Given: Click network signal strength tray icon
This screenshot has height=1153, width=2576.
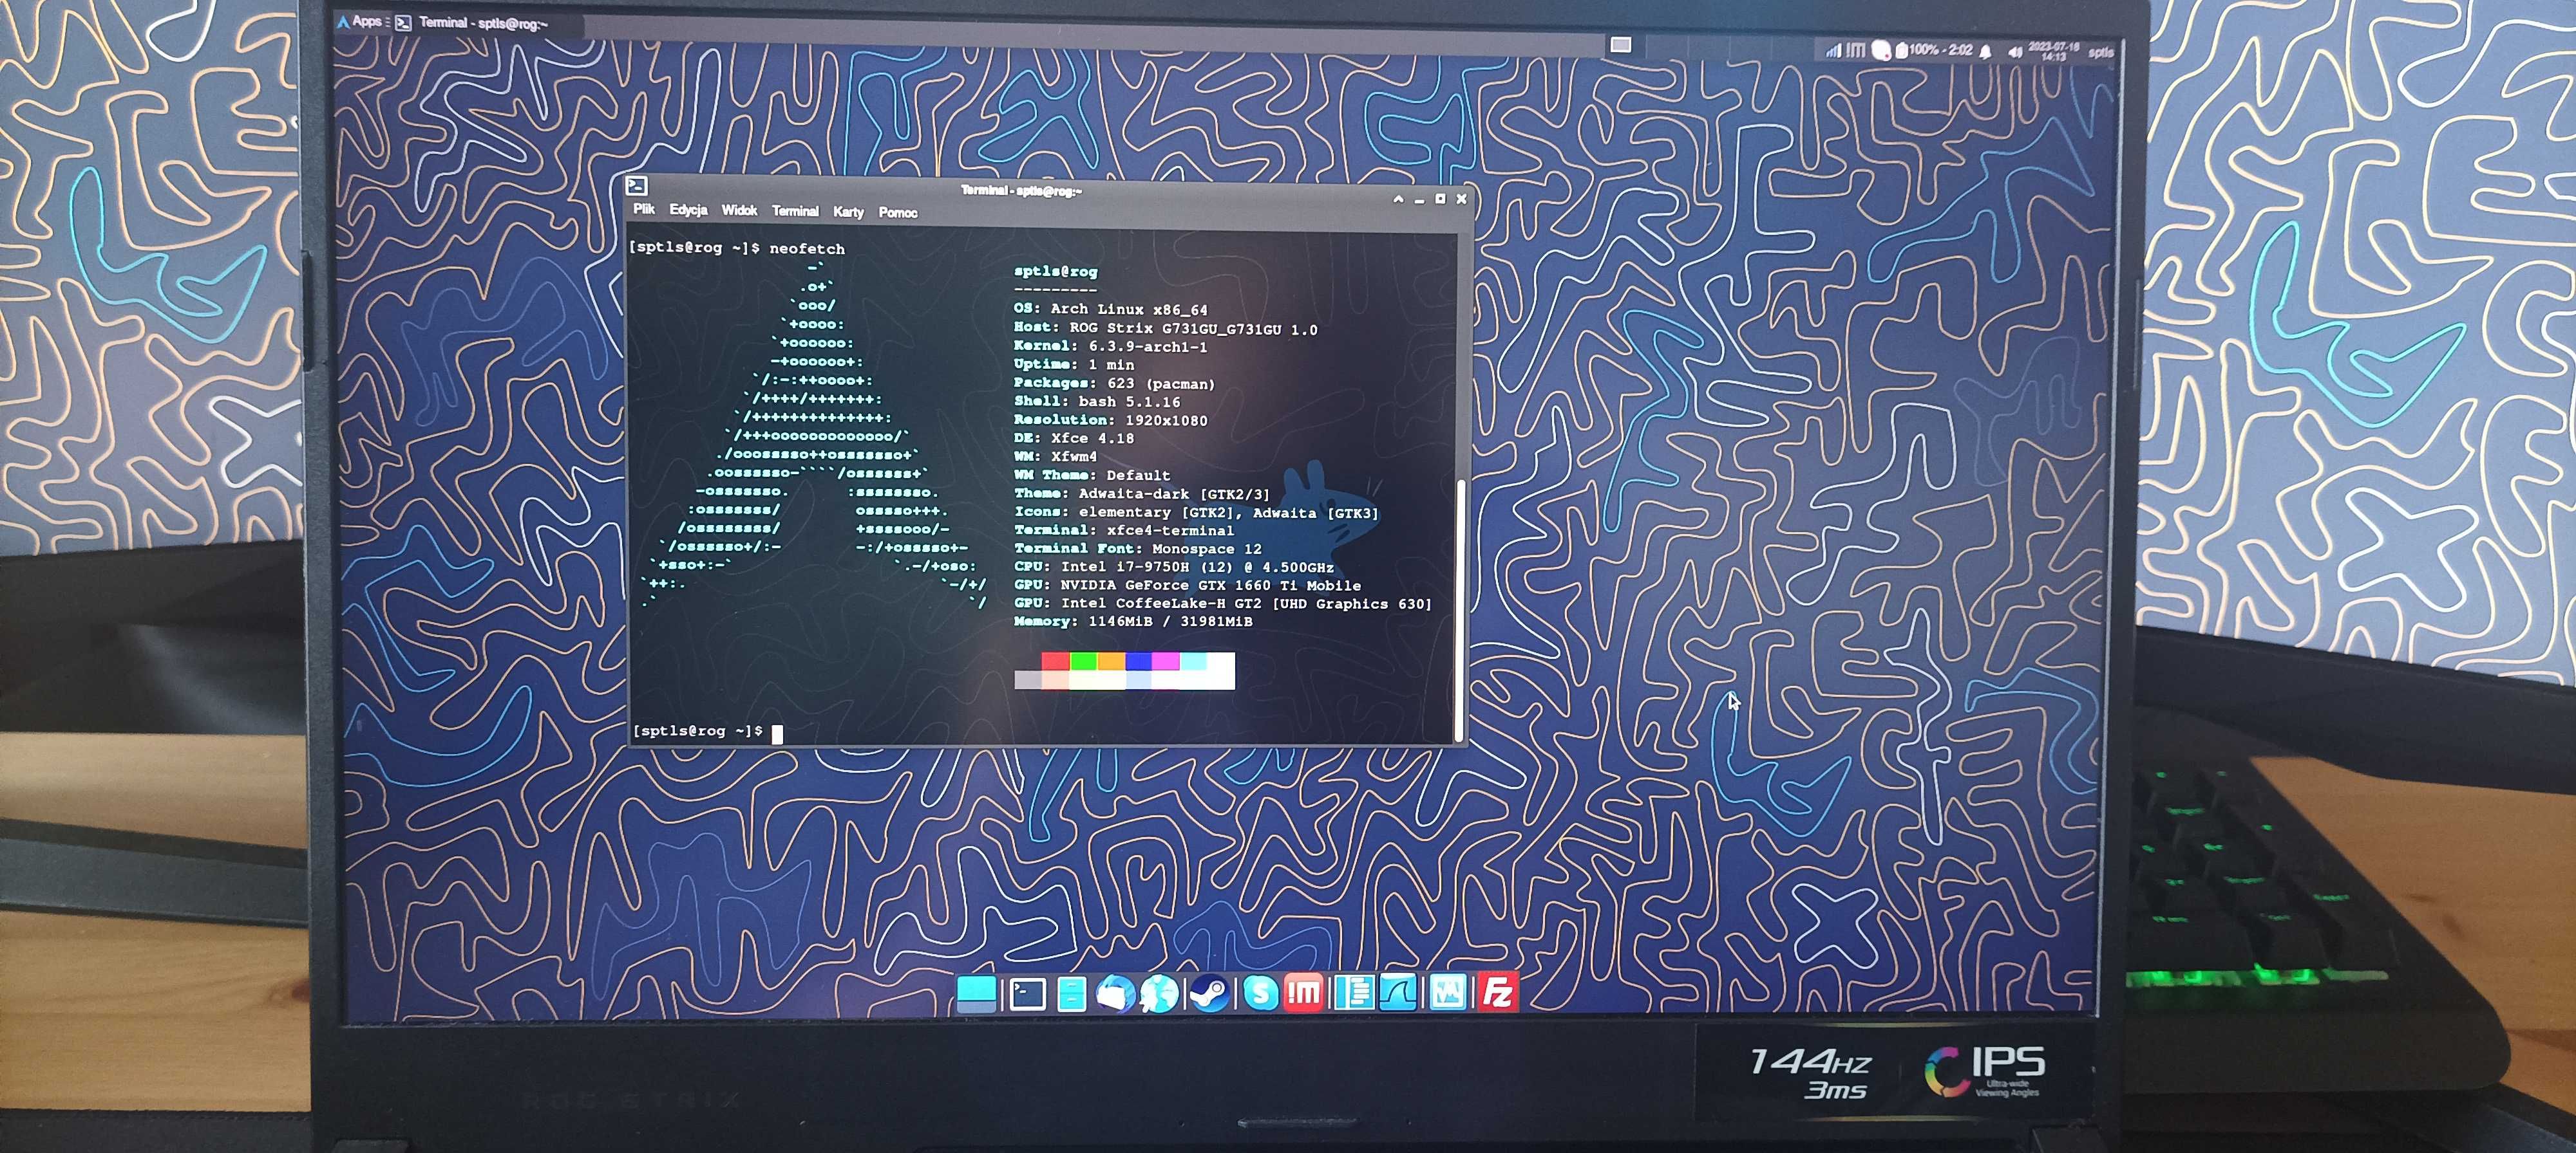Looking at the screenshot, I should coord(1833,50).
